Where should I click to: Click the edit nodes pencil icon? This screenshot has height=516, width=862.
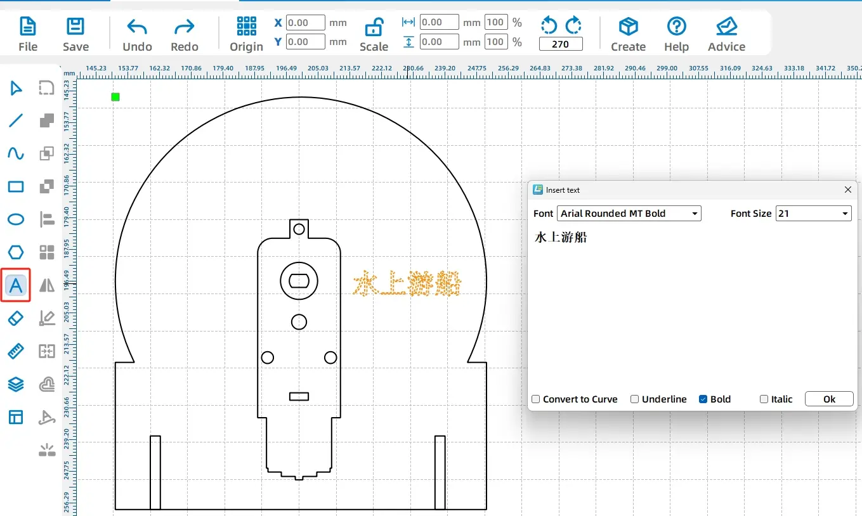(47, 318)
